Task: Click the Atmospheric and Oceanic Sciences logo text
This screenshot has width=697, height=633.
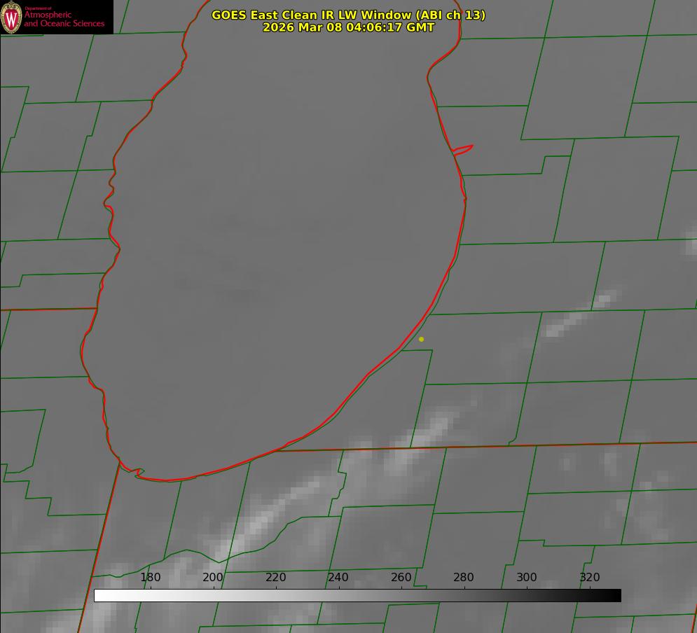Action: point(64,19)
